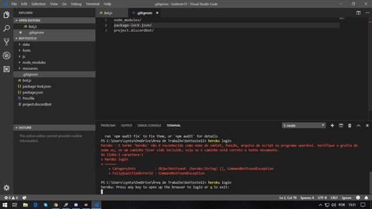Open project.discordbot in file tree
Screen dimensions: 372x209
pos(55,105)
